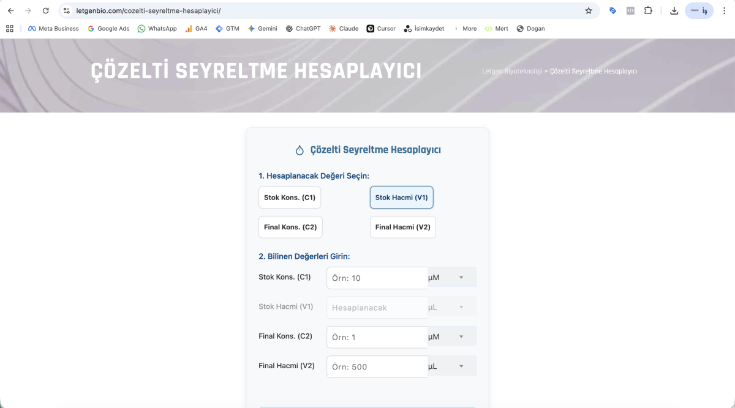Click the droplet icon beside the calculator title
Image resolution: width=735 pixels, height=408 pixels.
pos(299,149)
